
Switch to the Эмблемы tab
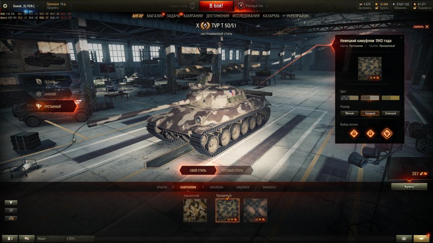click(x=216, y=187)
